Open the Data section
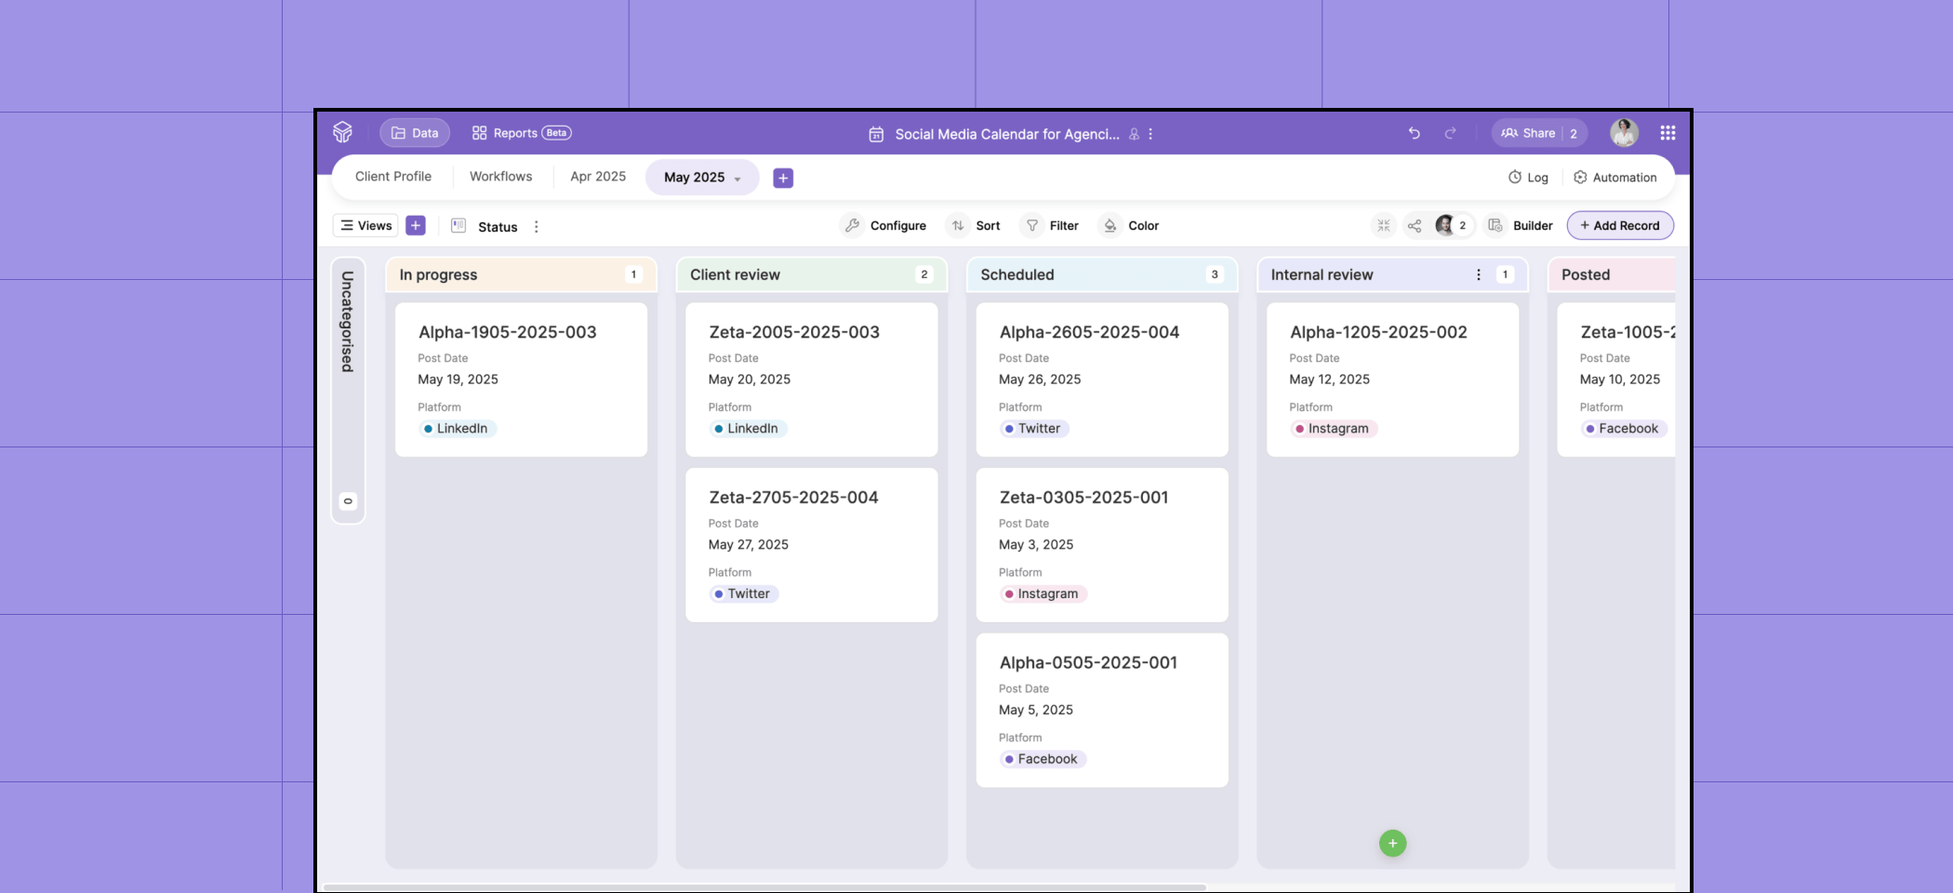This screenshot has height=893, width=1953. click(x=415, y=133)
